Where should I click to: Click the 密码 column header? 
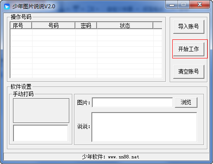pyautogui.click(x=86, y=26)
